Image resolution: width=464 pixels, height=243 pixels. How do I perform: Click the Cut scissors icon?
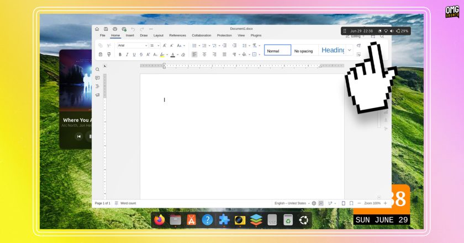tap(109, 46)
